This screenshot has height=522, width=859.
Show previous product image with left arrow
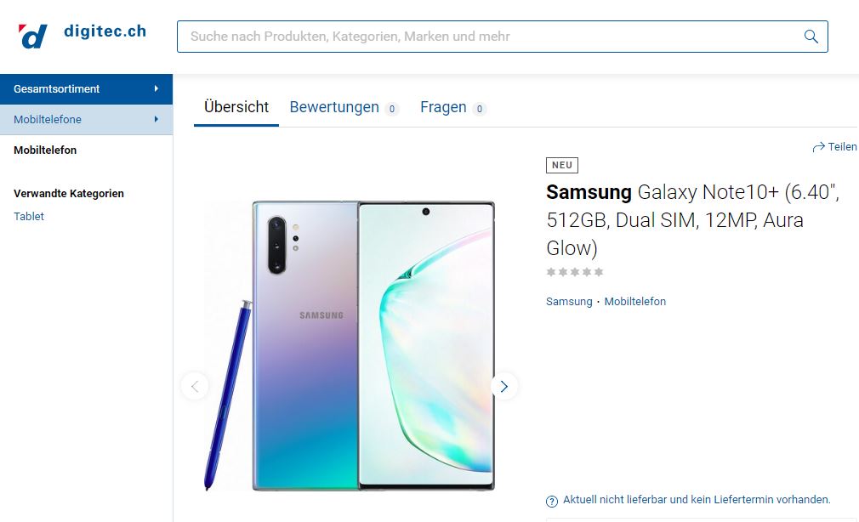(195, 387)
